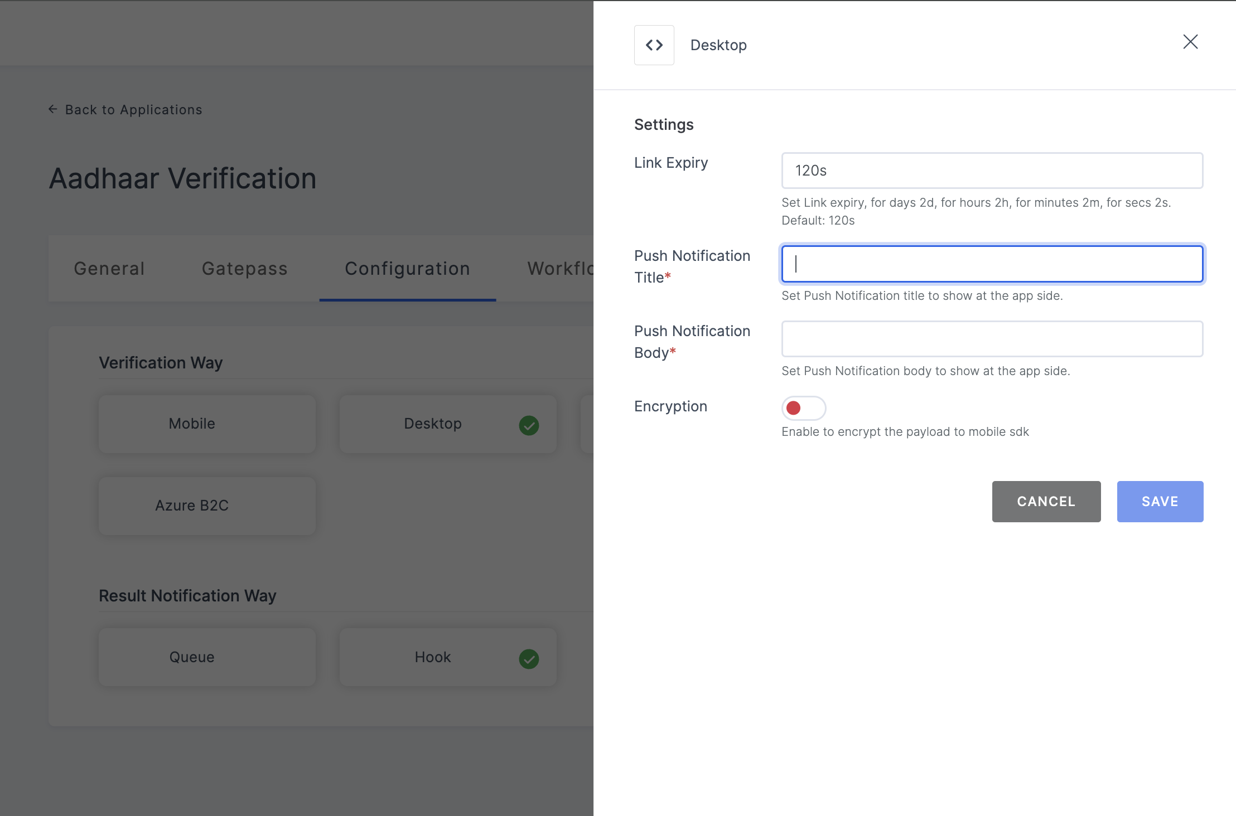Switch to the General tab

click(x=109, y=269)
